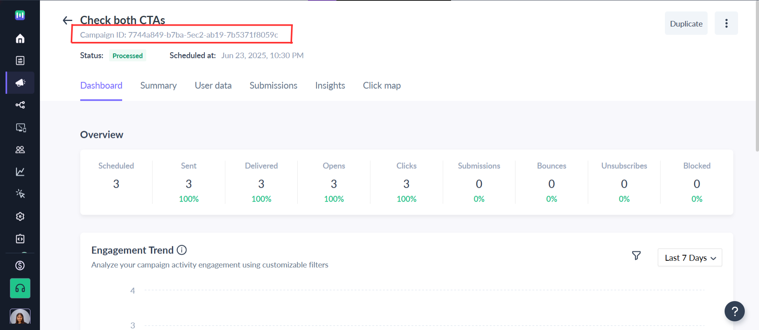
Task: Click the Bounces stat in Overview
Action: point(551,182)
